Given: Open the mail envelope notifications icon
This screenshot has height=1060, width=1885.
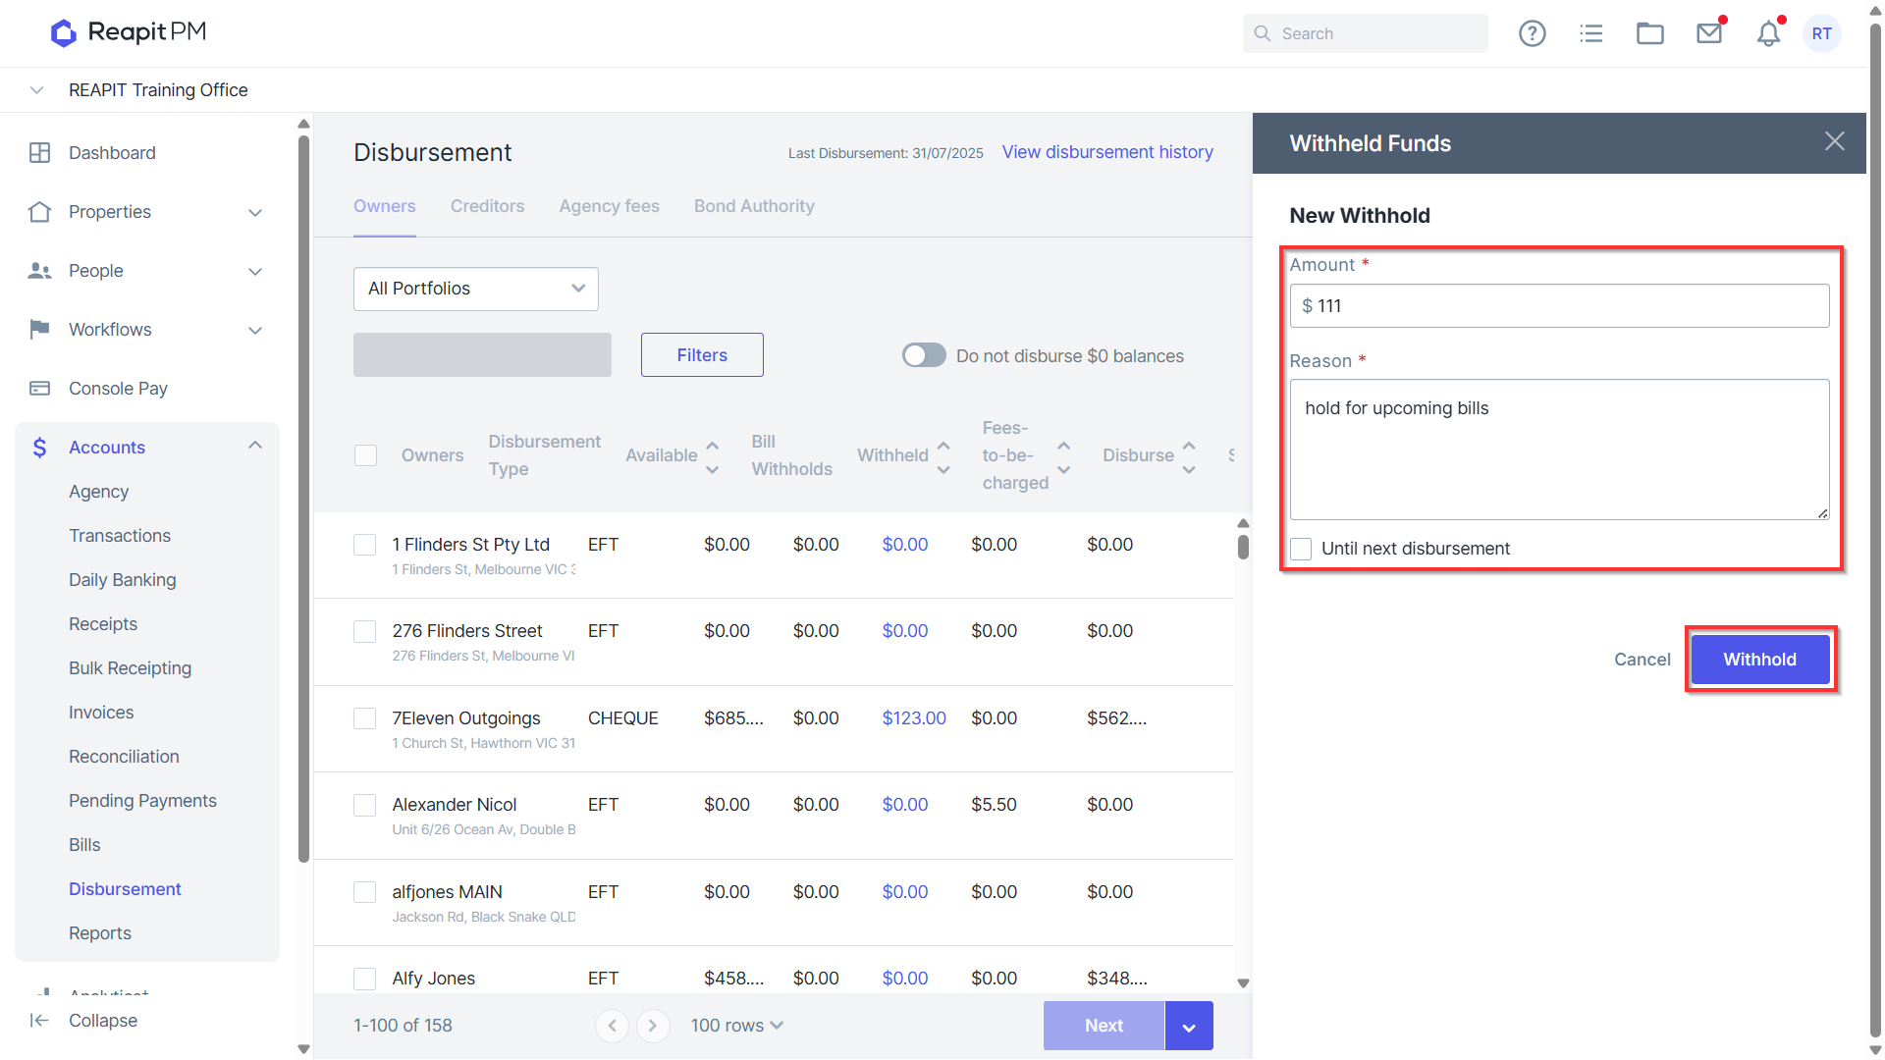Looking at the screenshot, I should pos(1709,33).
